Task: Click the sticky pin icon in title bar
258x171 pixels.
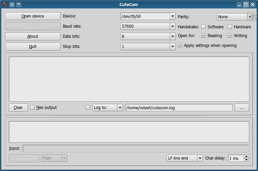Action: tap(12, 4)
